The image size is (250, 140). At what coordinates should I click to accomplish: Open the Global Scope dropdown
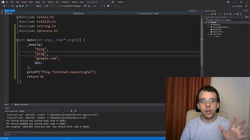click(x=104, y=14)
